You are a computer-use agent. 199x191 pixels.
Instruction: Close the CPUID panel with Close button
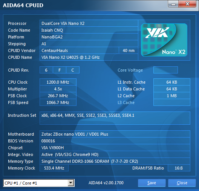[x=182, y=183]
